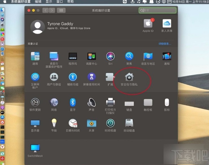Open the 显示器 (Displays) pane
Screen dimensions: 209x165
click(35, 123)
